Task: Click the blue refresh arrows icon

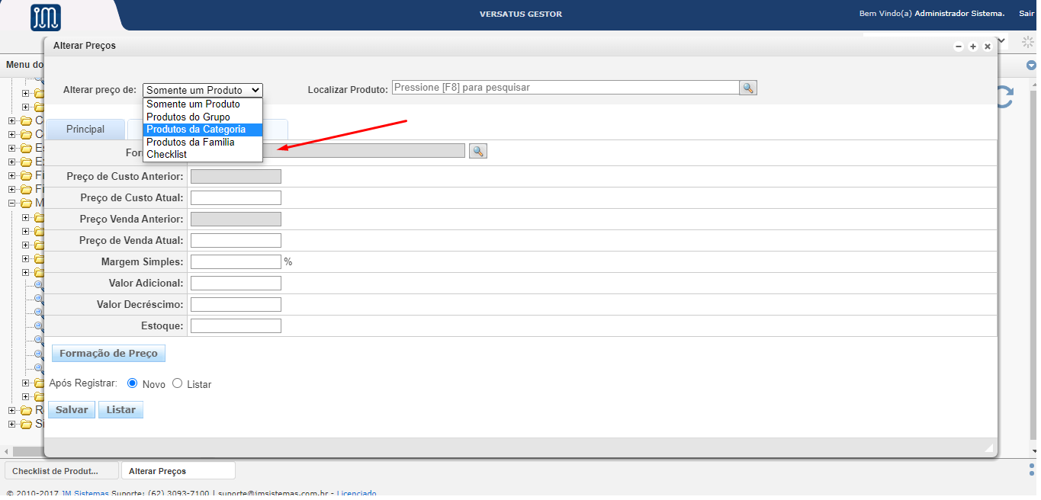Action: 1006,97
